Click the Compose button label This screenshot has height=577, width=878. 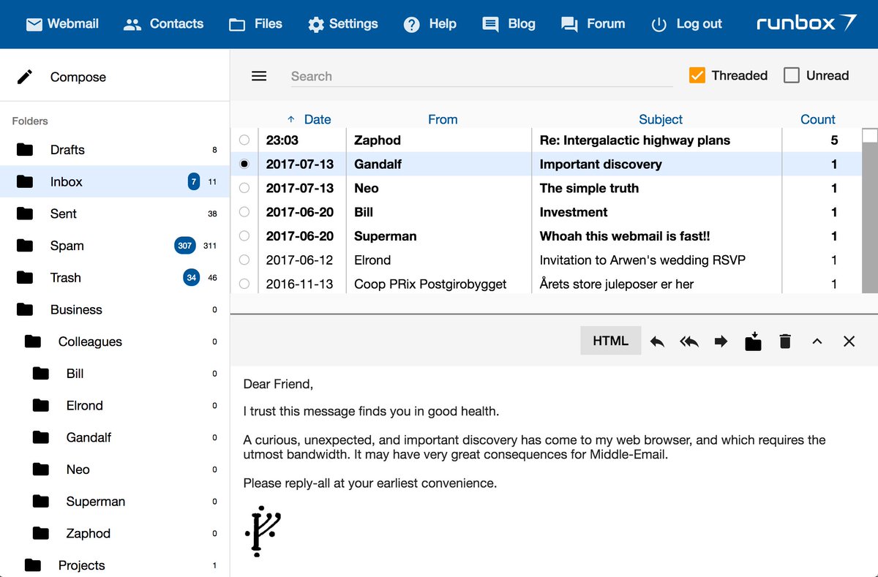click(78, 77)
